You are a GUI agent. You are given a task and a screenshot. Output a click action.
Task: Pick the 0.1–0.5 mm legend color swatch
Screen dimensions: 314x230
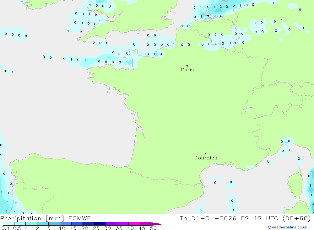[8, 224]
